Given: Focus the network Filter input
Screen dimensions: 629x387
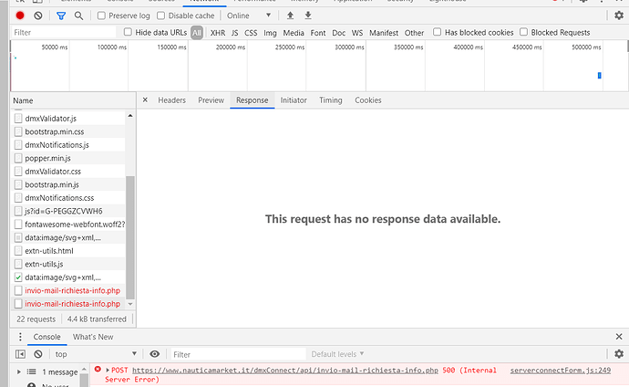Looking at the screenshot, I should pyautogui.click(x=64, y=33).
